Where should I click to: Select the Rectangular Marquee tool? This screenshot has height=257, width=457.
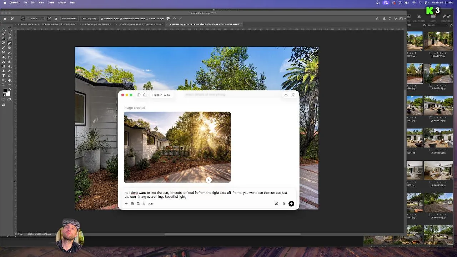coord(9,29)
